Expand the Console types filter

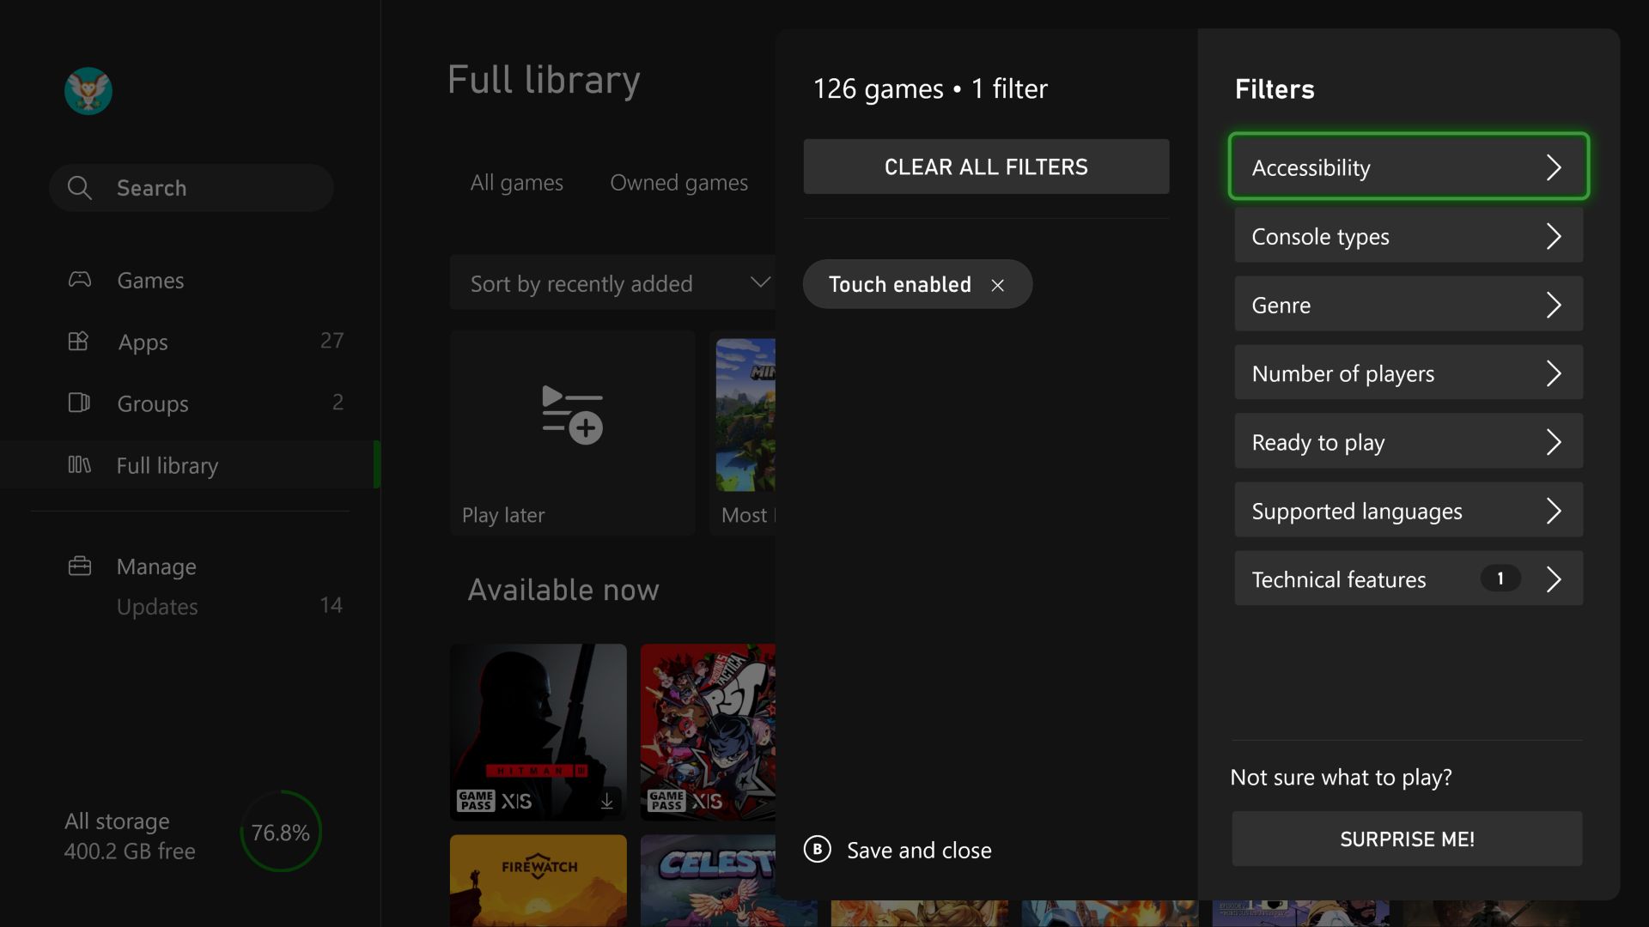pyautogui.click(x=1408, y=235)
